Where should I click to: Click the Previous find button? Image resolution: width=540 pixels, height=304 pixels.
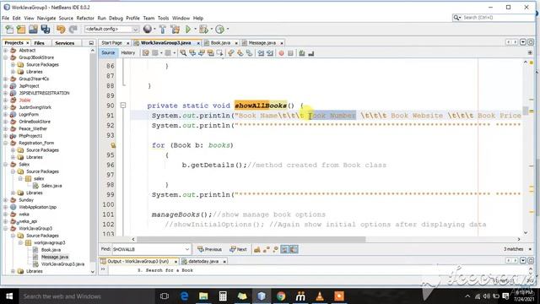(209, 249)
